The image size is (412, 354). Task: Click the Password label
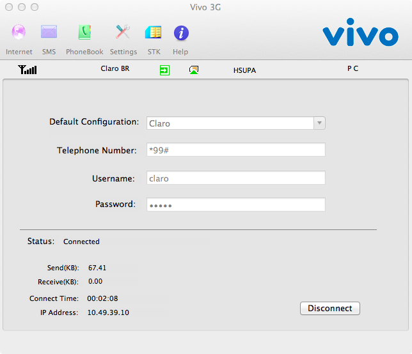coord(115,204)
